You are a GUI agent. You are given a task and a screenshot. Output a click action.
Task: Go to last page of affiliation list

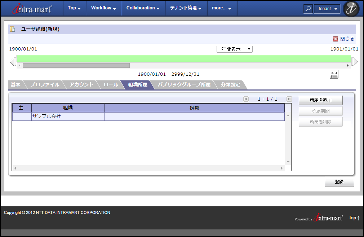[x=289, y=99]
